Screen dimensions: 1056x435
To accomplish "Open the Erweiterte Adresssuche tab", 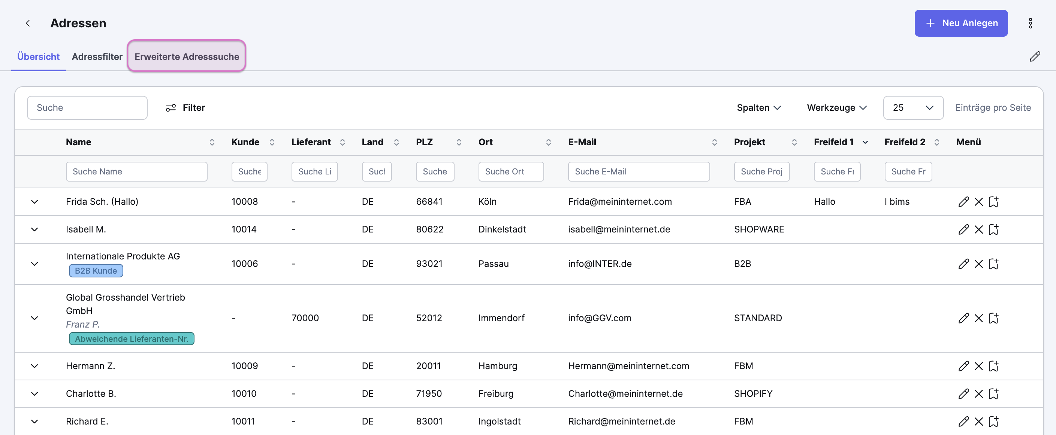I will click(x=187, y=57).
